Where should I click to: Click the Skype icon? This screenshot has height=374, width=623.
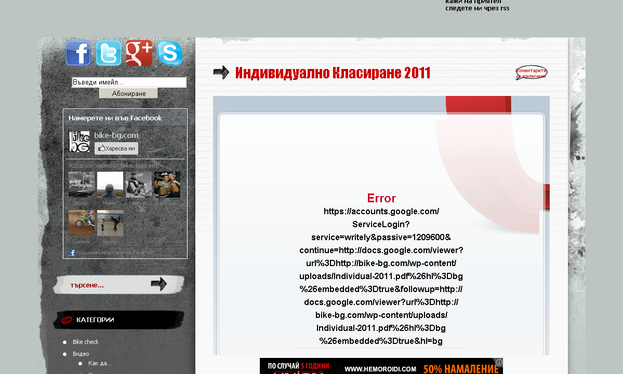coord(170,53)
